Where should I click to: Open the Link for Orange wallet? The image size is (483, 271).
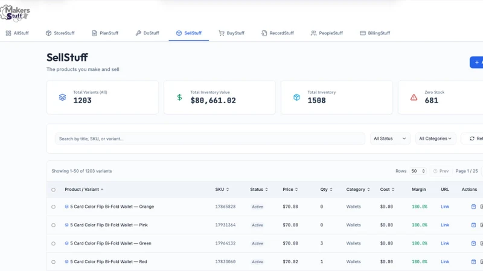[445, 207]
